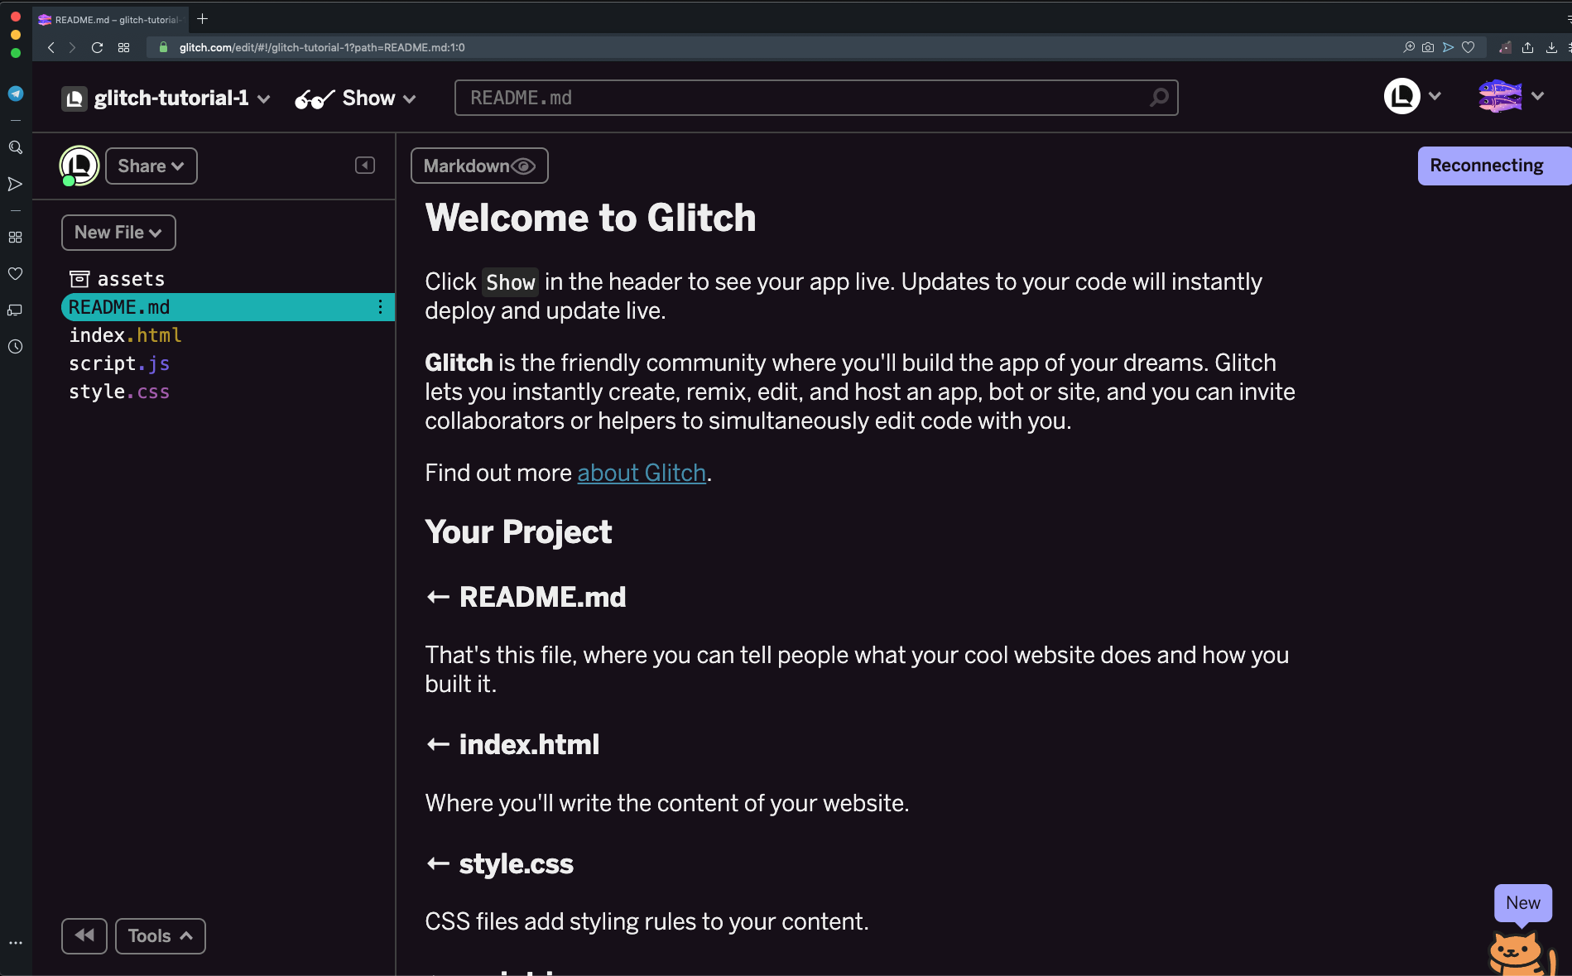Open style.css in the file list
Image resolution: width=1572 pixels, height=976 pixels.
[119, 392]
